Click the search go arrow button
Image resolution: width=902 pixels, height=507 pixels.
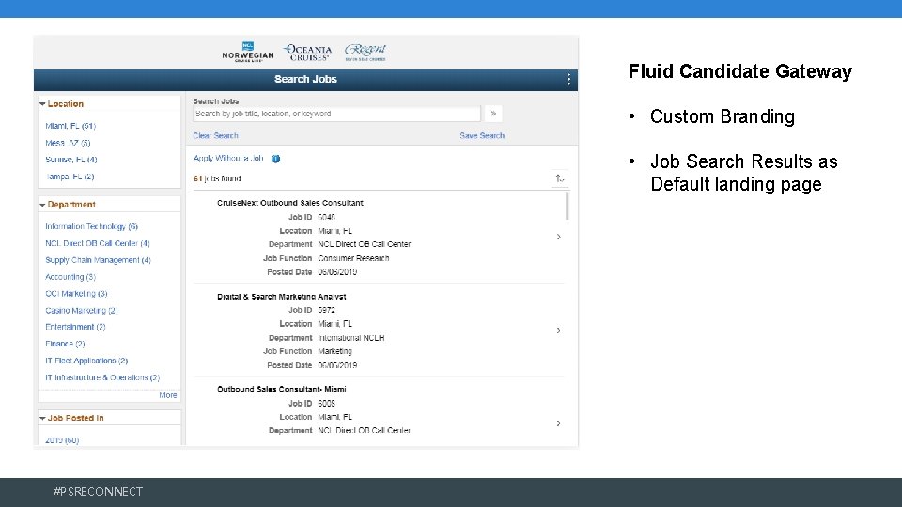pos(493,114)
